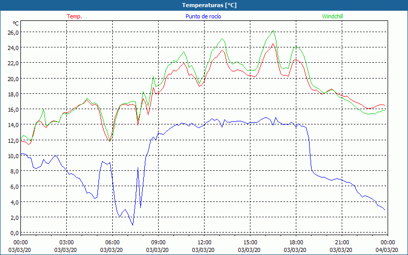
Task: Select the blue 'Punto de rocío' legend label
Action: click(x=203, y=16)
